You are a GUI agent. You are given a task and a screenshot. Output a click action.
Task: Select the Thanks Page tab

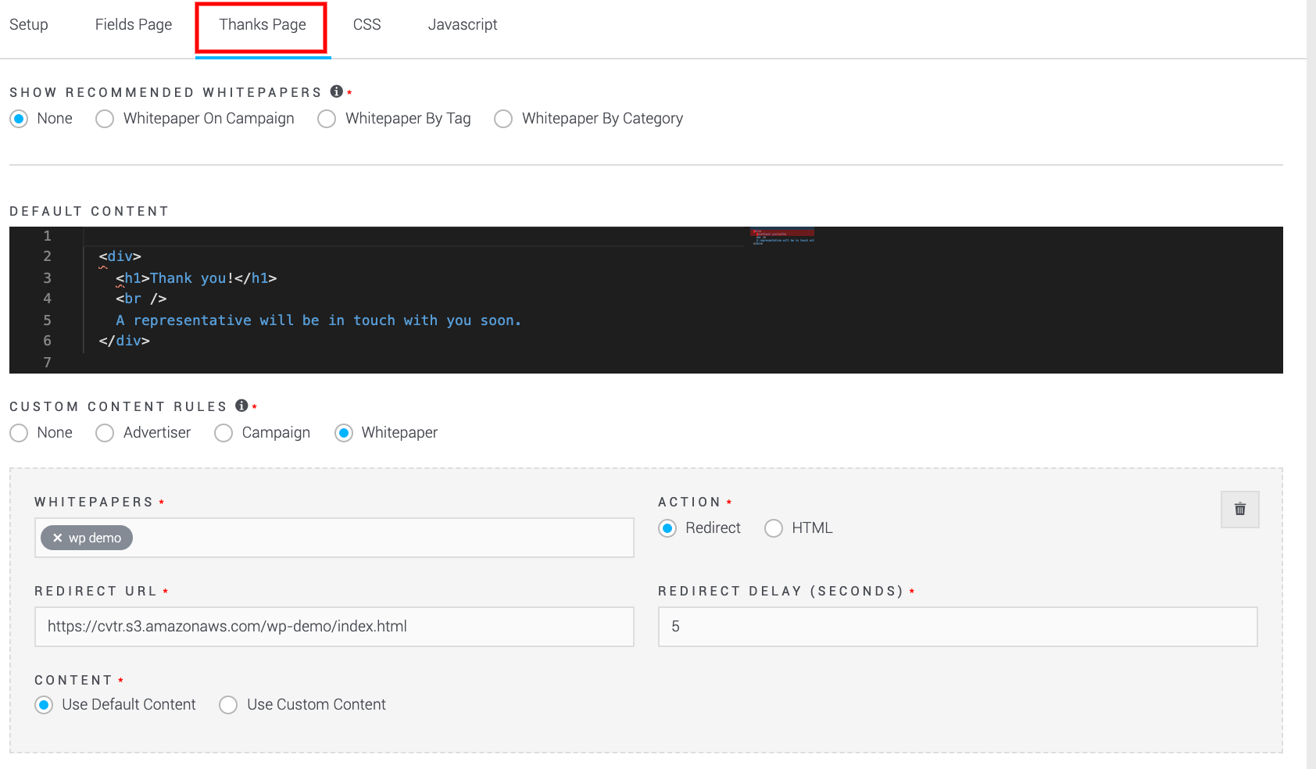click(x=263, y=24)
